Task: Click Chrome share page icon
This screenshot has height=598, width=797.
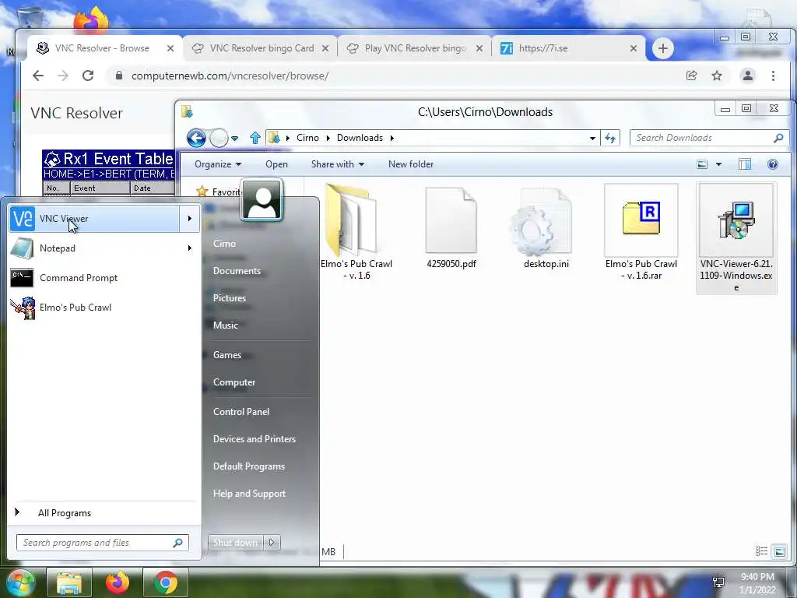Action: point(691,76)
